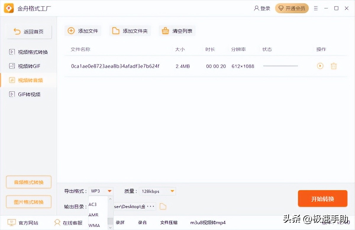The image size is (355, 230).
Task: Delete the file using trash icon
Action: pos(333,66)
